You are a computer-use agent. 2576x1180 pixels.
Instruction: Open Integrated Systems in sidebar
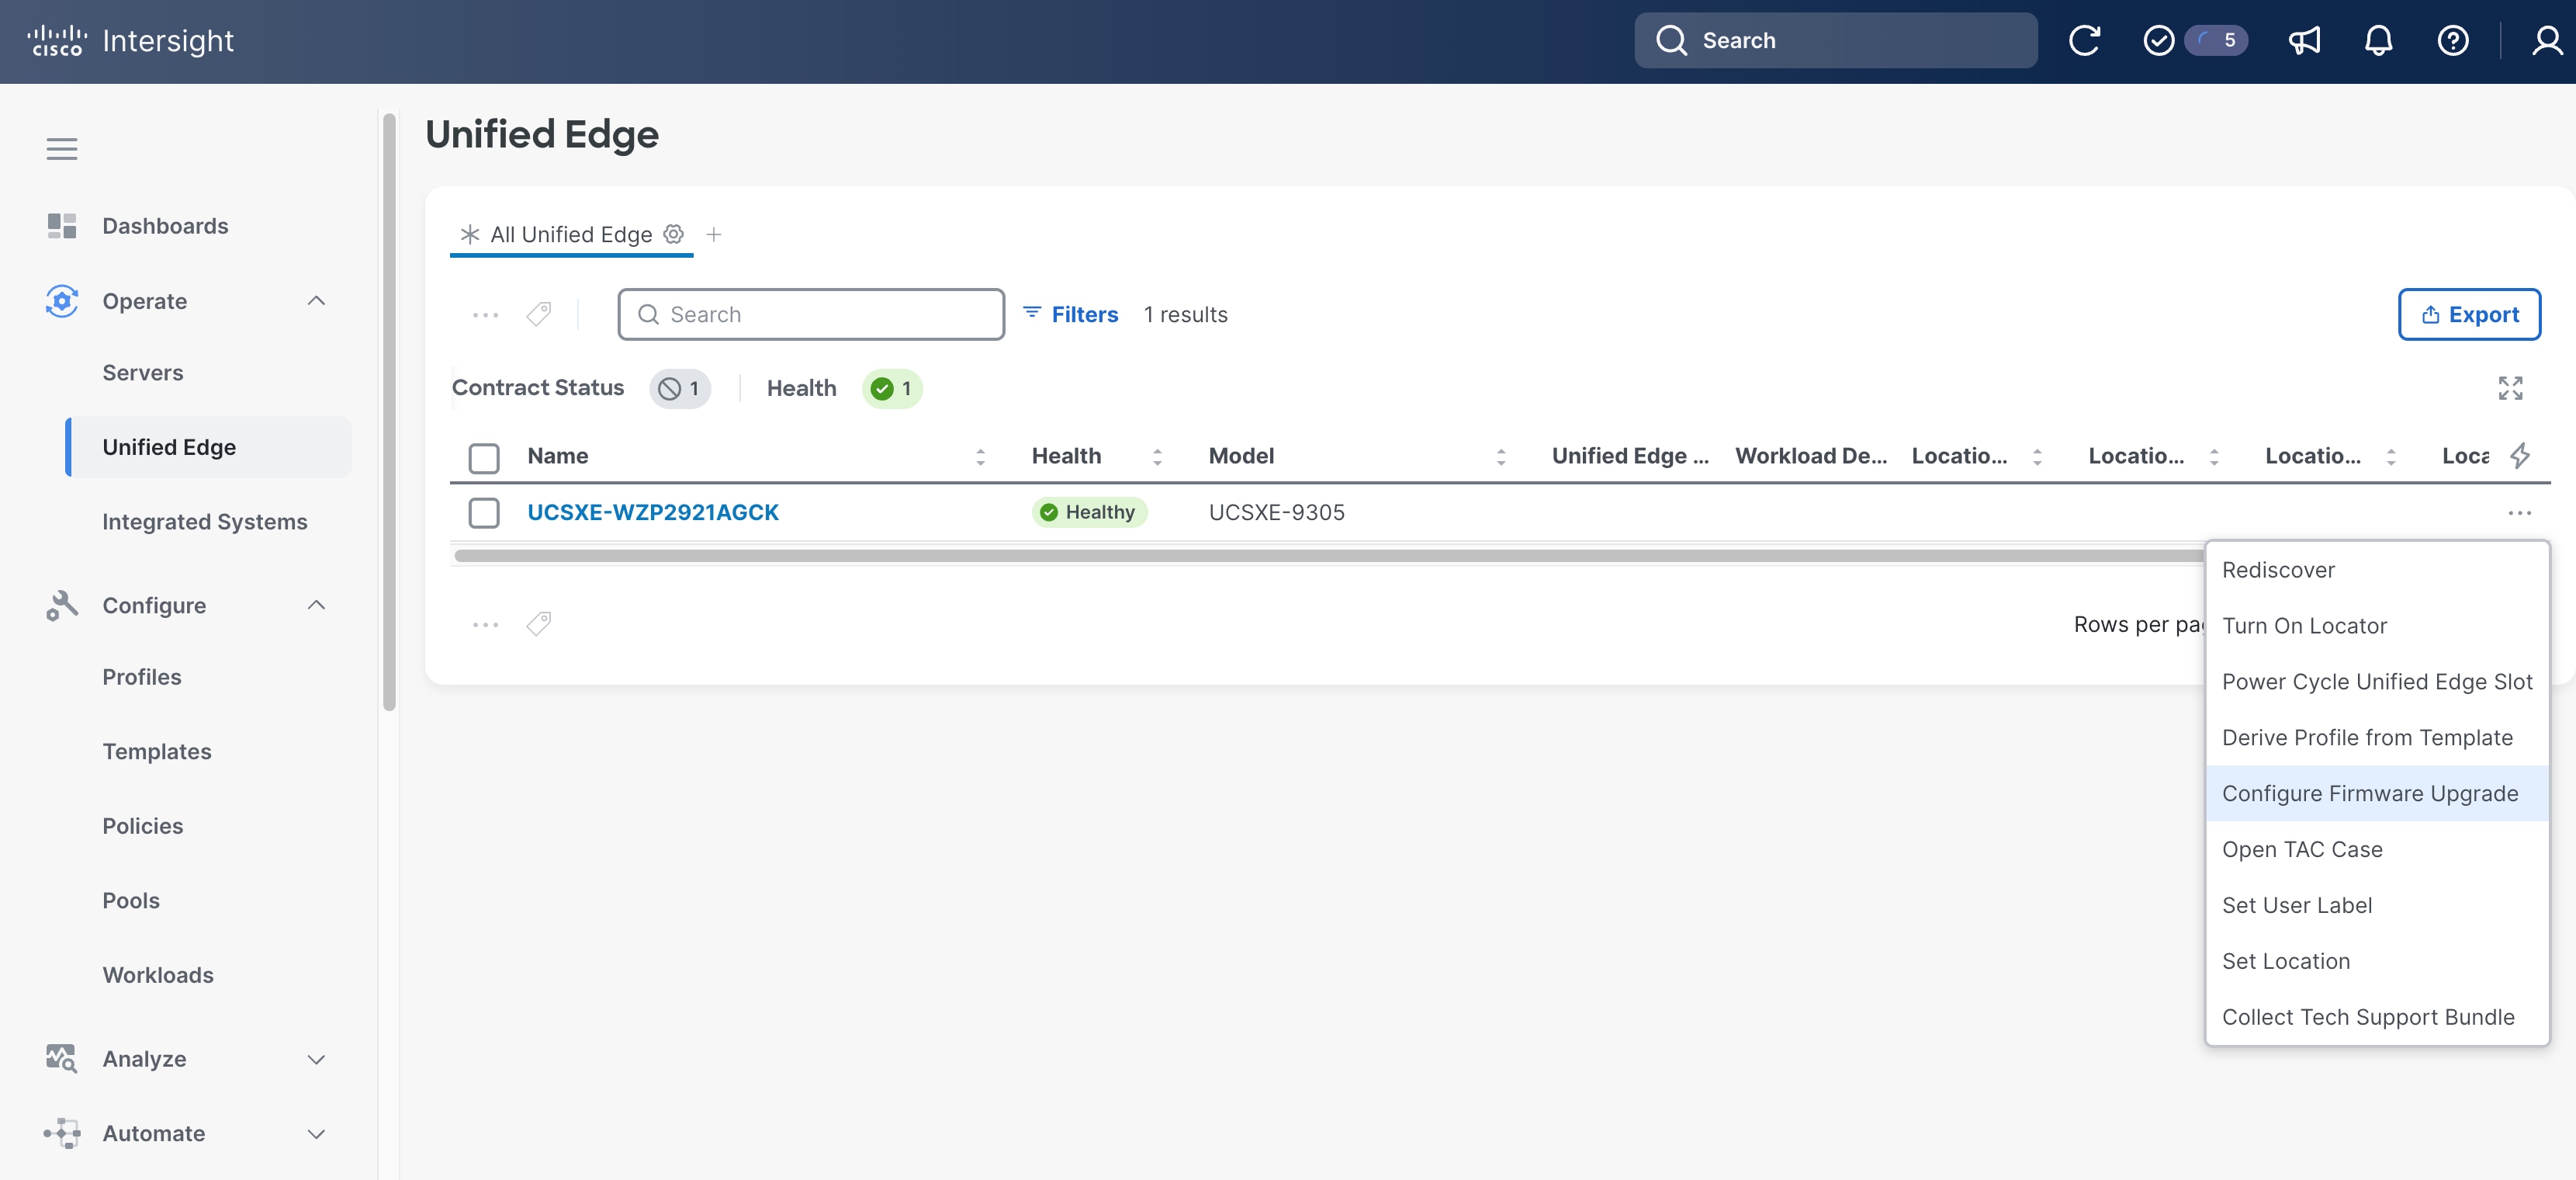pyautogui.click(x=205, y=522)
